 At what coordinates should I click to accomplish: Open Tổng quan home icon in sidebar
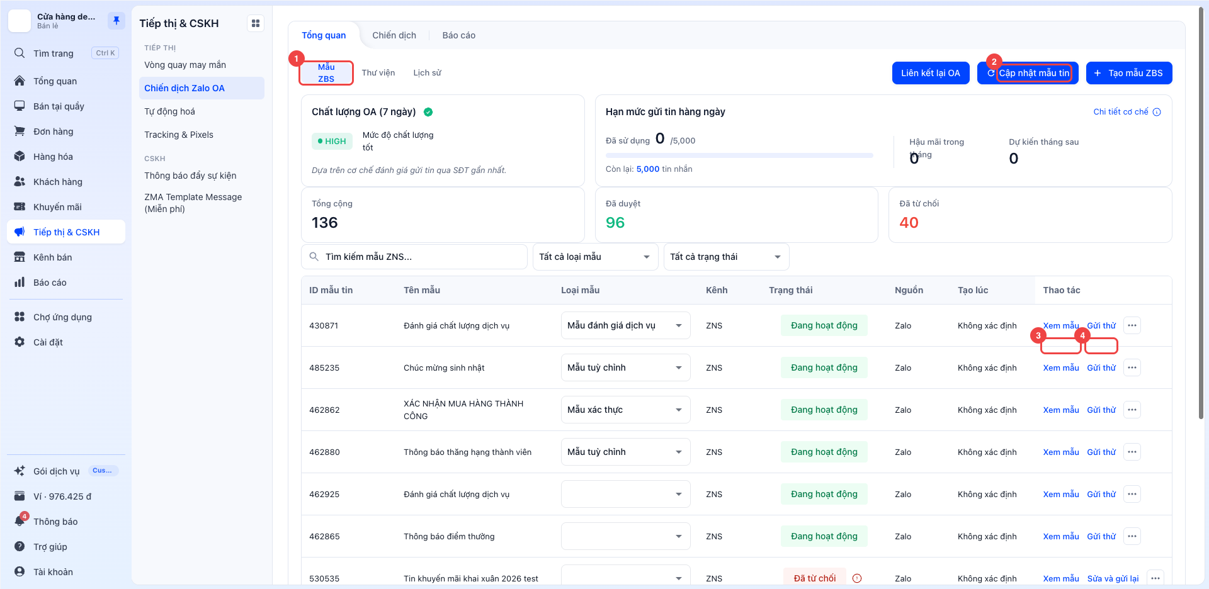coord(20,81)
